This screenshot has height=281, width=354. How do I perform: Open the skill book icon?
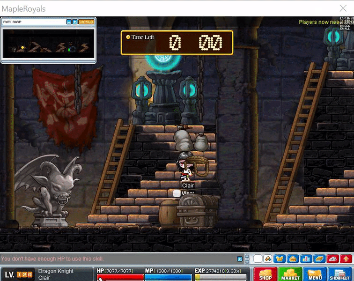pyautogui.click(x=319, y=259)
